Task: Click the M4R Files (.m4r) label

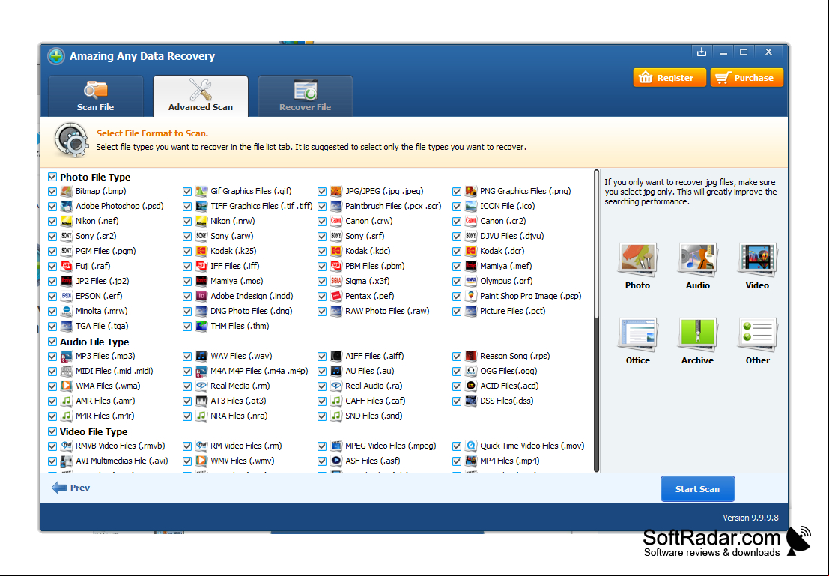Action: (105, 416)
